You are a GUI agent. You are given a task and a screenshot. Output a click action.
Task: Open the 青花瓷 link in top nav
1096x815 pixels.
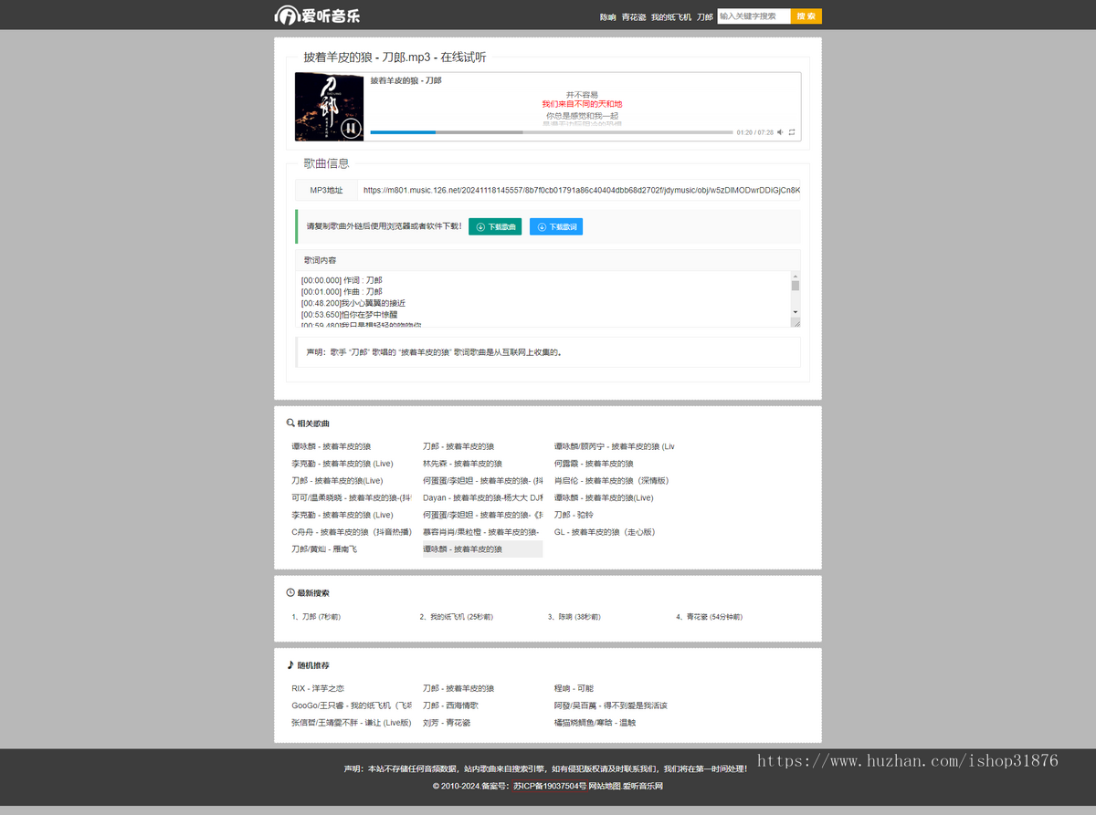click(x=634, y=17)
